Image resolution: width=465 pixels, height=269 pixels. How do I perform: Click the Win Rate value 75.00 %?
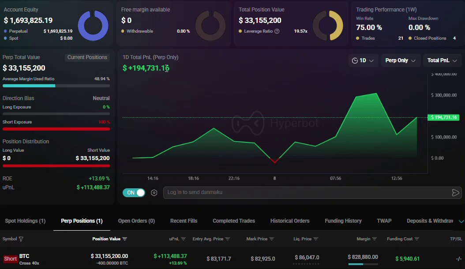tap(369, 28)
